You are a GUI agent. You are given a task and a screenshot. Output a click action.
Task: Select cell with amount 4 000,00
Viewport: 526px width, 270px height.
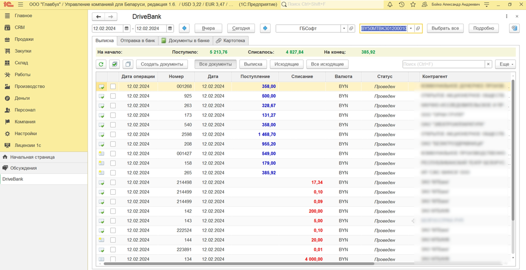pos(302,259)
